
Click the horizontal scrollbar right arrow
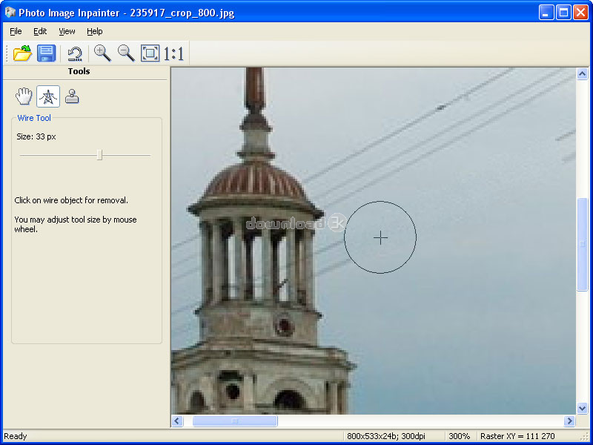pyautogui.click(x=569, y=421)
